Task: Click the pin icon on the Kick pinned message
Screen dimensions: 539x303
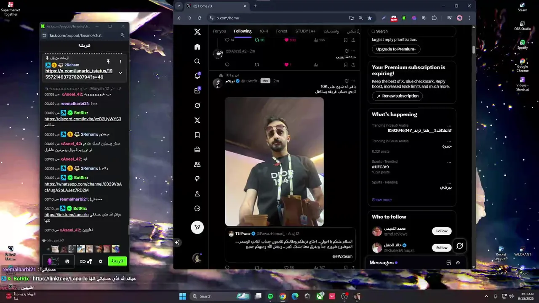Action: [x=108, y=61]
